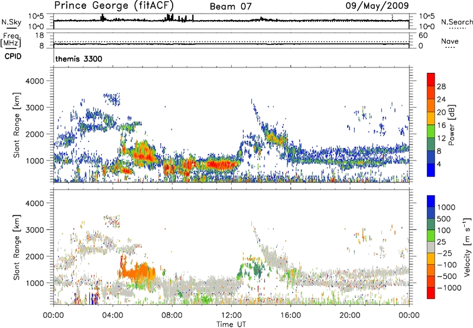Click the '-100' tick on Velocity colorbar
473x328 pixels.
[x=446, y=265]
